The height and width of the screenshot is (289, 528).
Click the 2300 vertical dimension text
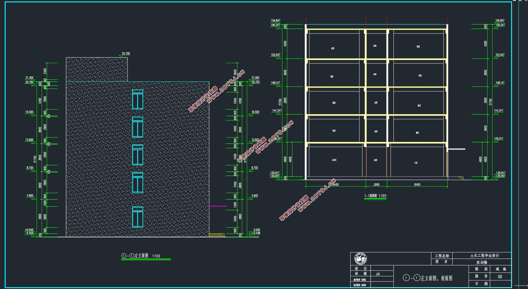pos(45,71)
